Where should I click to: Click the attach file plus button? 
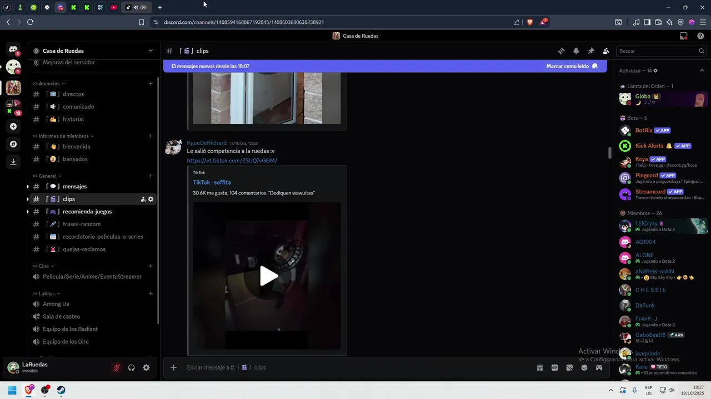(x=173, y=367)
